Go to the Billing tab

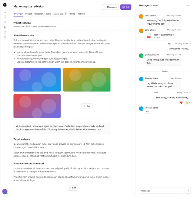(72, 14)
